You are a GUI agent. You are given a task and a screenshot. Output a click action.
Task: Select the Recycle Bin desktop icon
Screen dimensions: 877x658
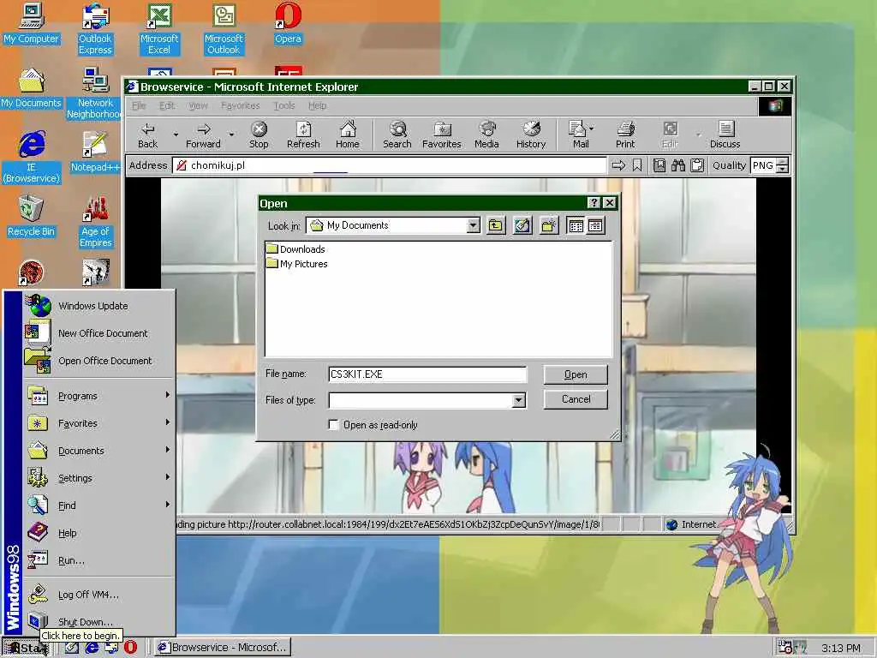pyautogui.click(x=31, y=217)
